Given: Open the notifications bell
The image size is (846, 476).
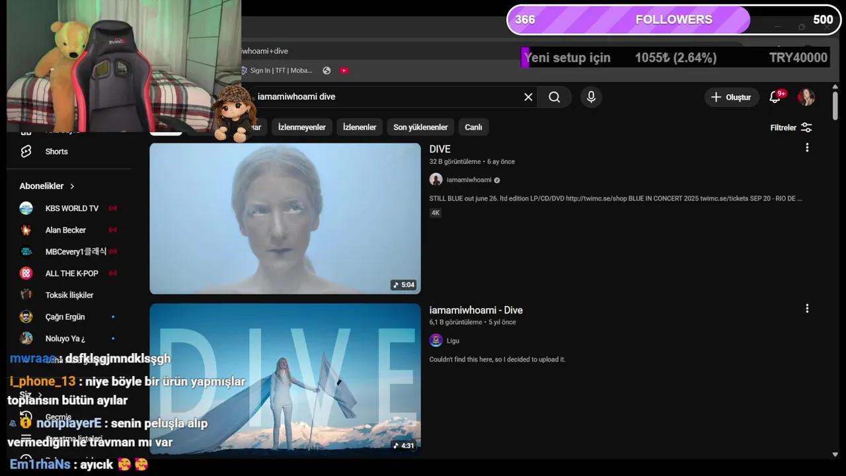Looking at the screenshot, I should (776, 97).
